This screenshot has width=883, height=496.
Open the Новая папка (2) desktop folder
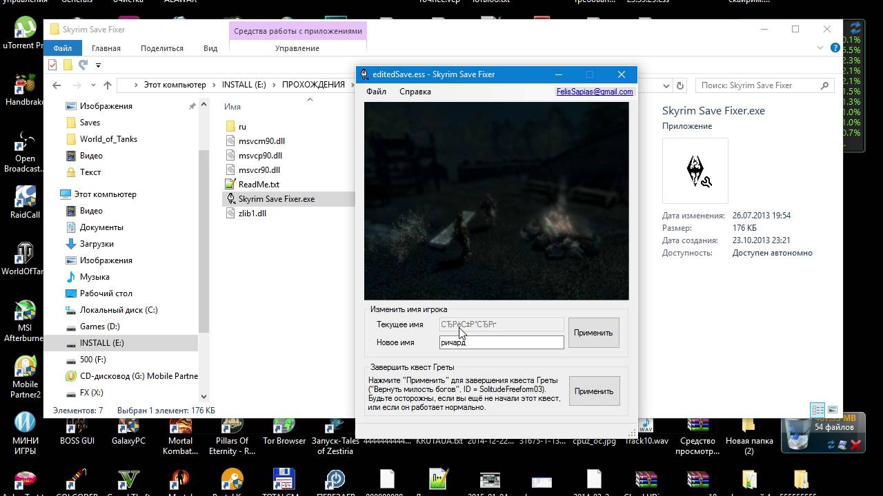coord(749,436)
